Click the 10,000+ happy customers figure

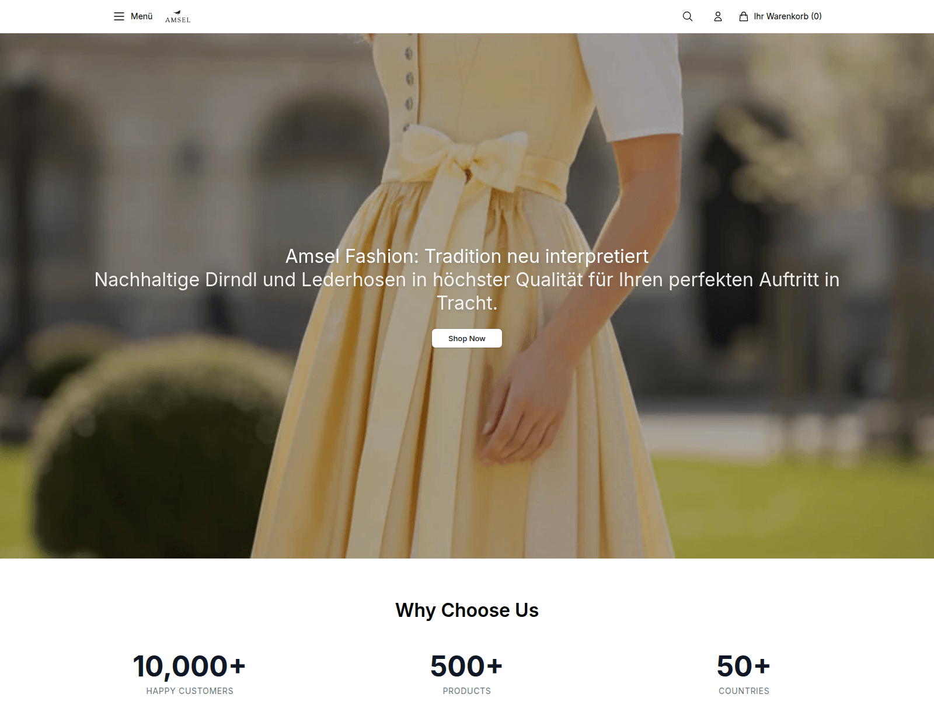[189, 667]
